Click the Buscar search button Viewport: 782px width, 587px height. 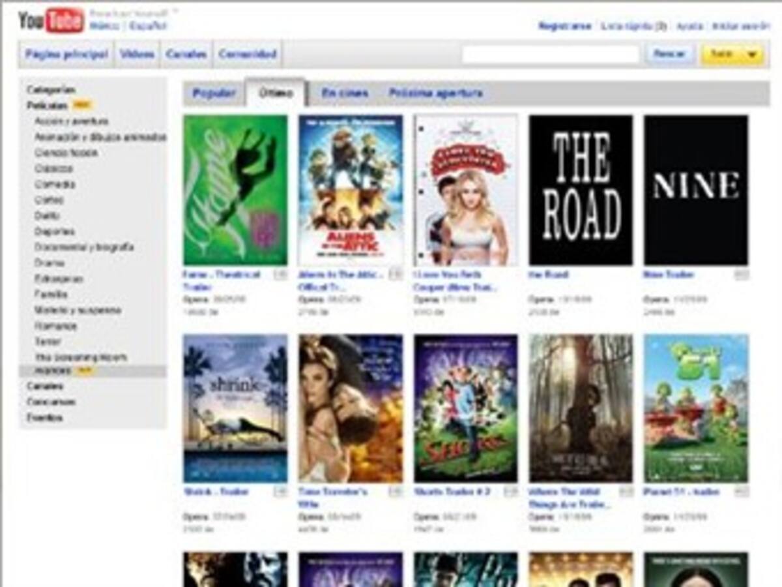pyautogui.click(x=669, y=55)
